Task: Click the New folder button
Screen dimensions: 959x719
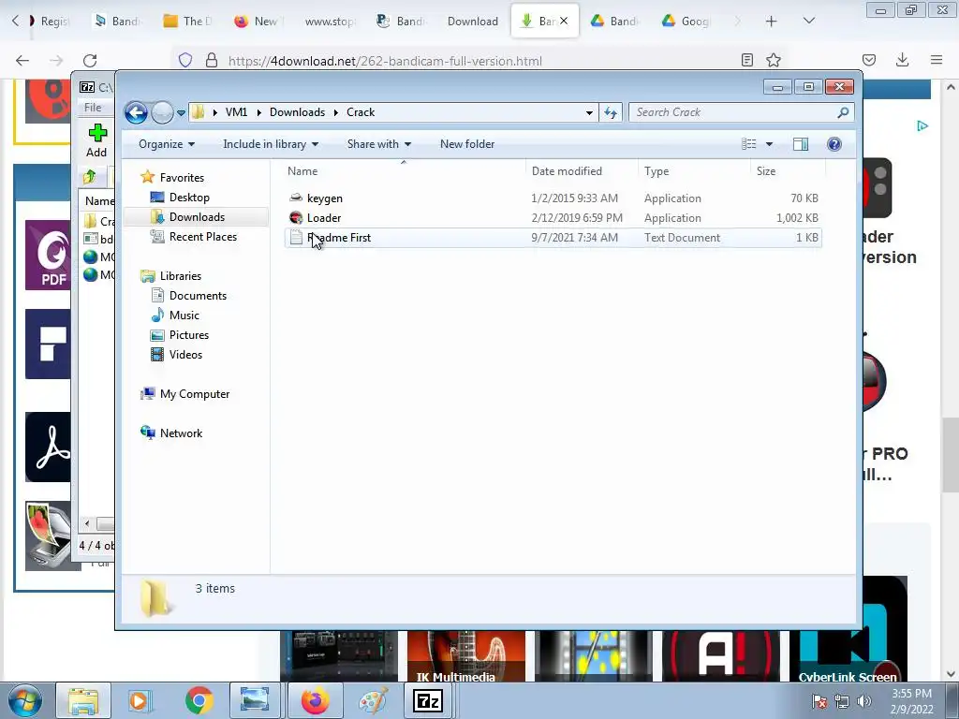Action: tap(467, 144)
